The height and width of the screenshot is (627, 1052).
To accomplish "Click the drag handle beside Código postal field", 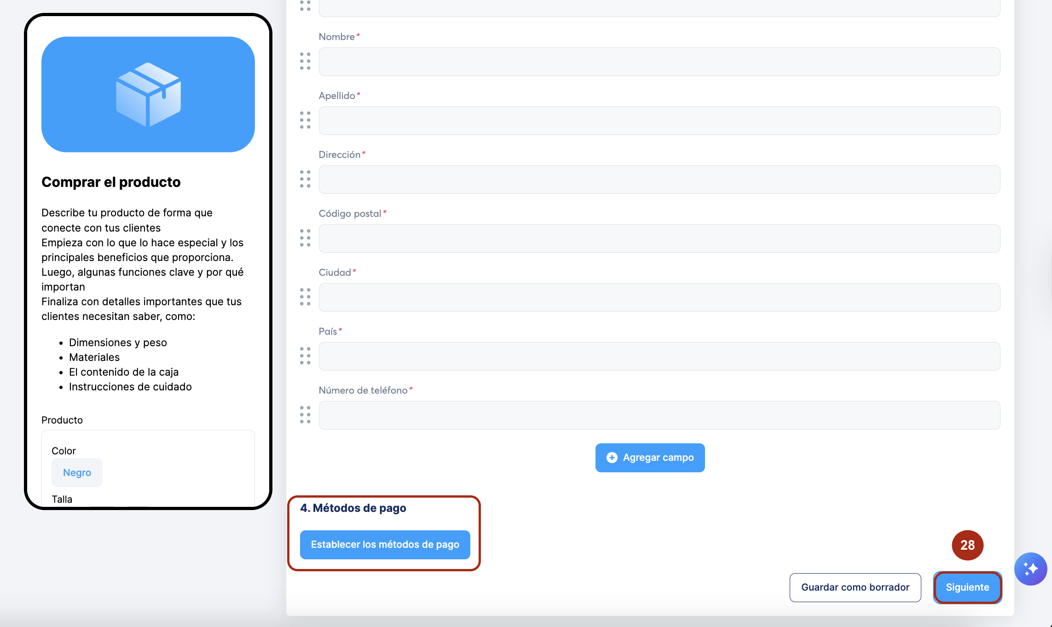I will [305, 238].
